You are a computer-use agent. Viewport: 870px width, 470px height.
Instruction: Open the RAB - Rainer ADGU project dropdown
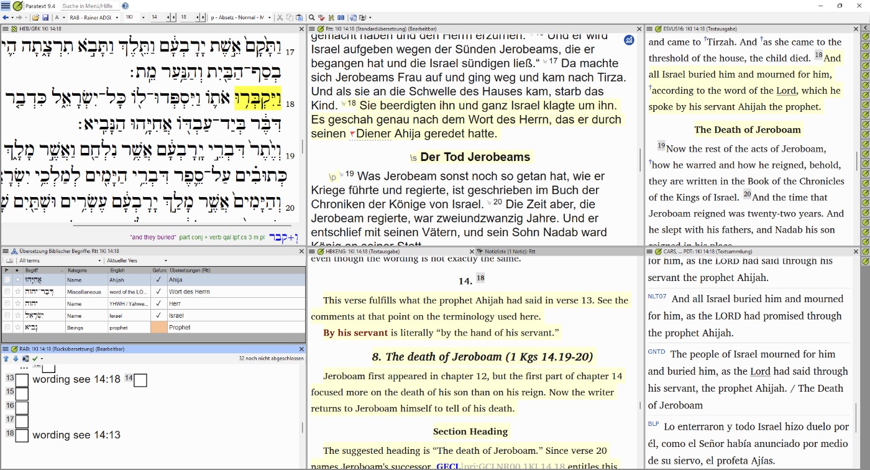coord(117,17)
